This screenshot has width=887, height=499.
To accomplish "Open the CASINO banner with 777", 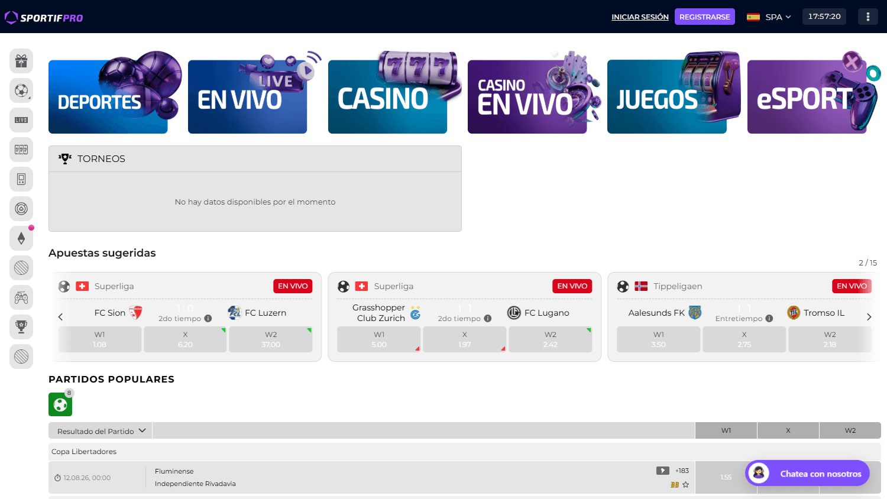I will tap(394, 93).
